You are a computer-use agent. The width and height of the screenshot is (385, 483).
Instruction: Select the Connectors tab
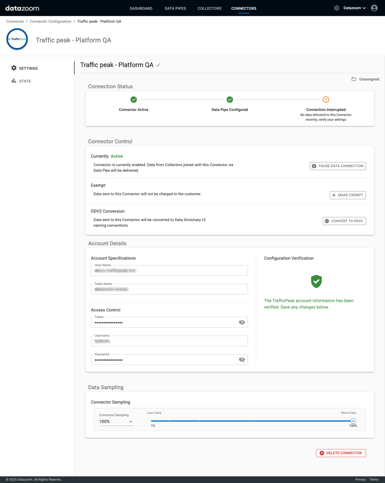[244, 8]
